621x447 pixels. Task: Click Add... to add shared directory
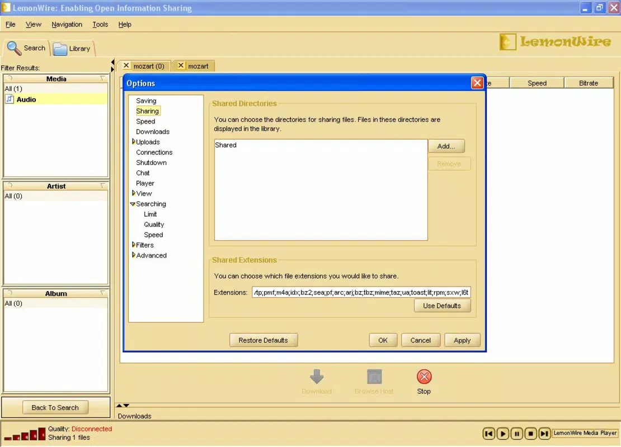click(x=446, y=146)
